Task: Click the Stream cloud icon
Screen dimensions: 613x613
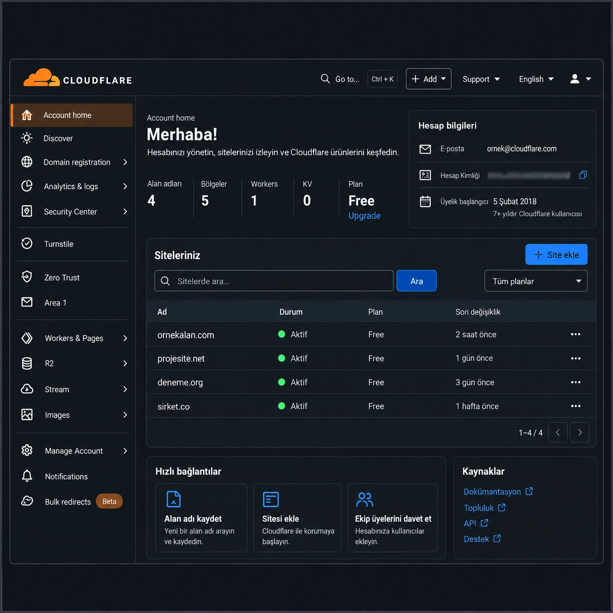Action: coord(27,389)
